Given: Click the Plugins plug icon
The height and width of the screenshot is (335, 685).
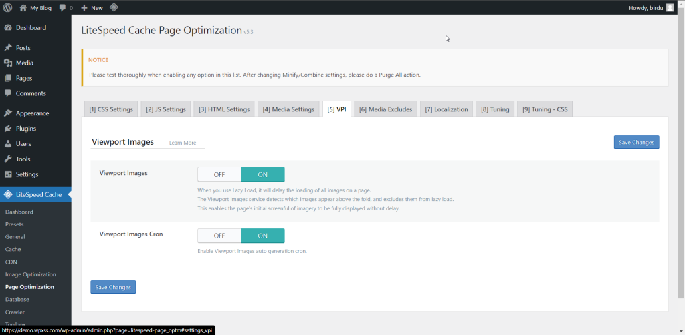Looking at the screenshot, I should tap(8, 129).
